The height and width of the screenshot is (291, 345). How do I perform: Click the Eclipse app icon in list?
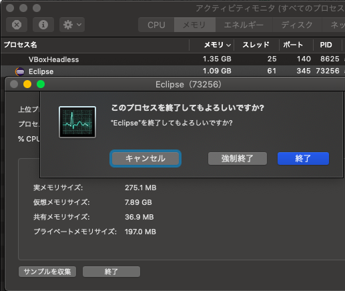pos(20,71)
